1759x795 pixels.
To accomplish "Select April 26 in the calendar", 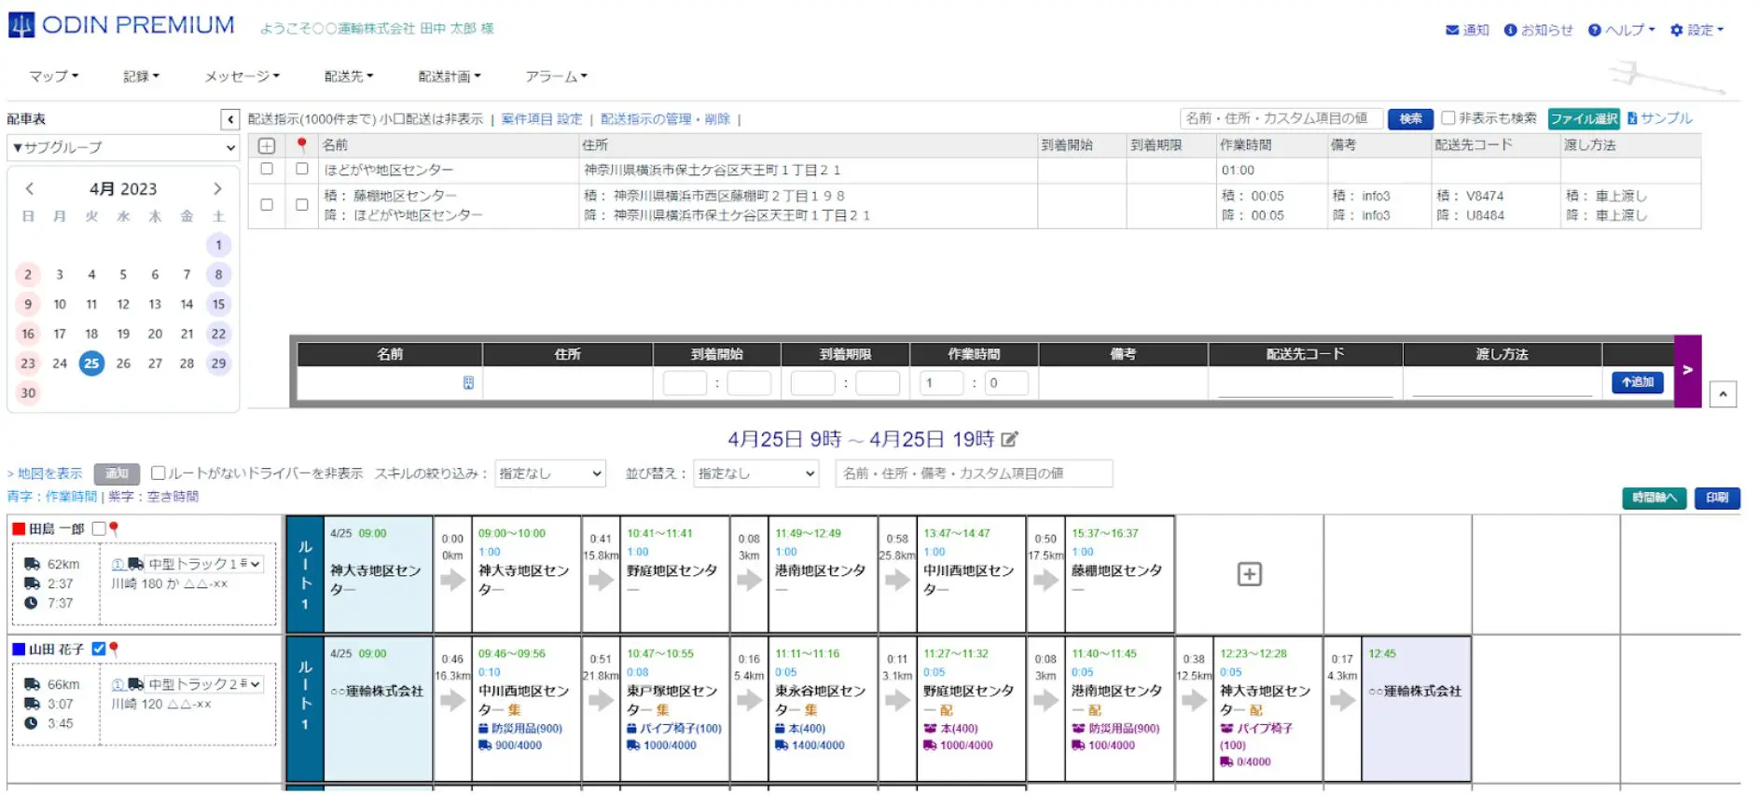I will tap(123, 363).
